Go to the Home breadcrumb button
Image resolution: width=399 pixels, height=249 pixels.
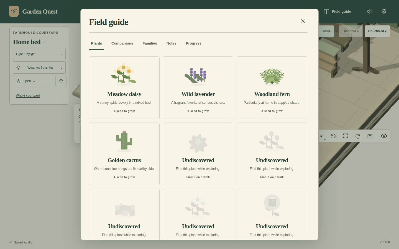coord(326,31)
